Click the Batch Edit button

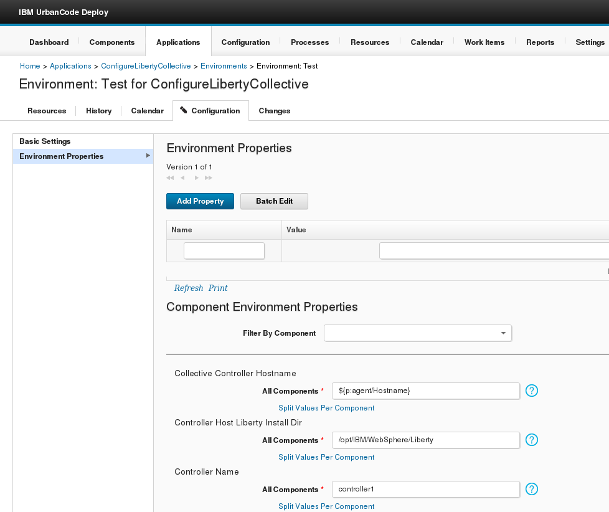(274, 201)
